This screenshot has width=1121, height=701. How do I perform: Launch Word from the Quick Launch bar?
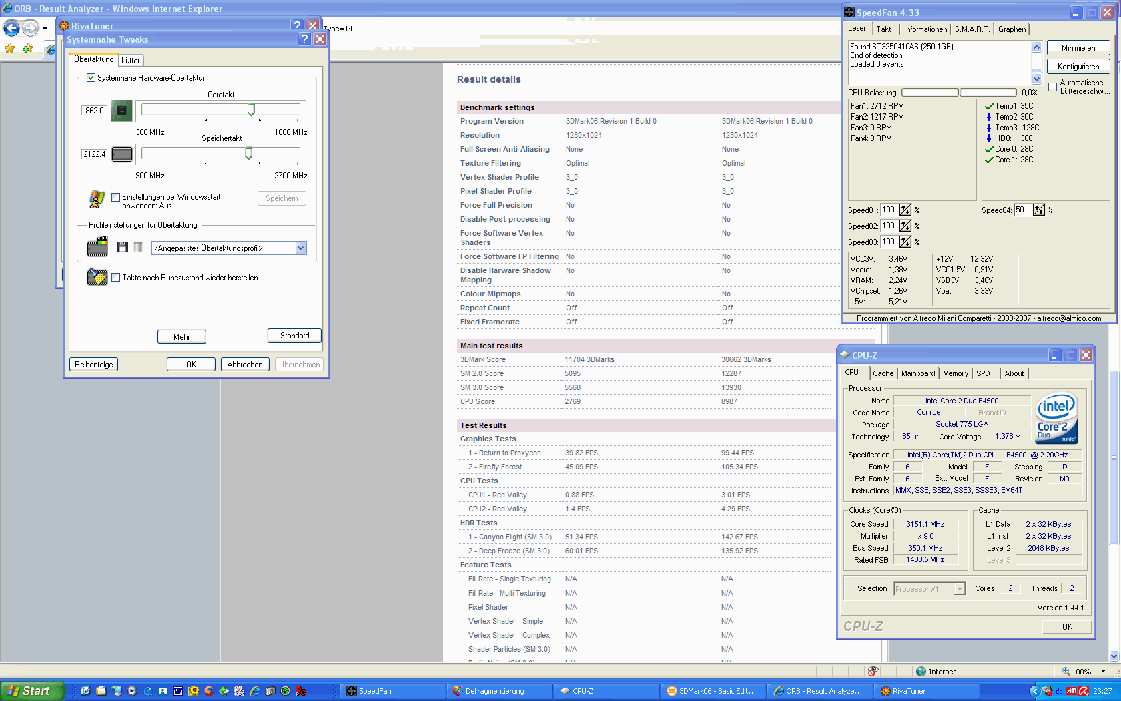click(x=178, y=691)
